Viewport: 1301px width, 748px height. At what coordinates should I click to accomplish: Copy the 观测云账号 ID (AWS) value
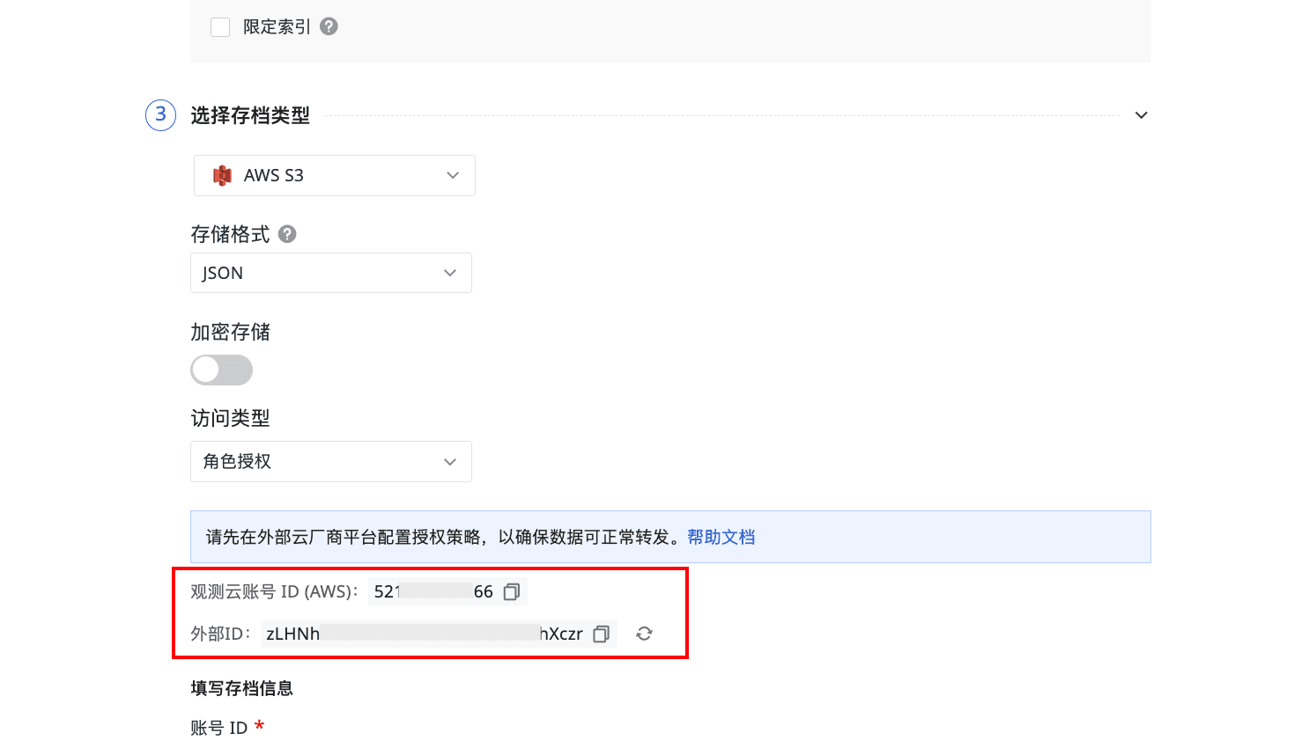512,592
